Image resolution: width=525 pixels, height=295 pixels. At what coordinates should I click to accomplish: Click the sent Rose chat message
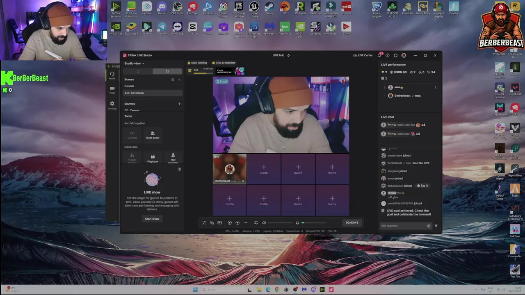[x=401, y=134]
